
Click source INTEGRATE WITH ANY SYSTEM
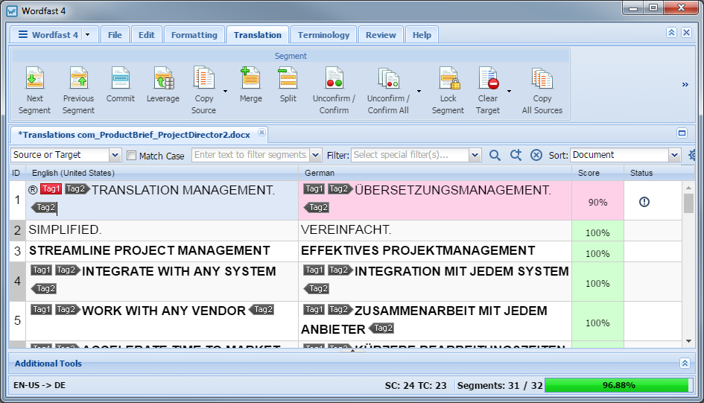point(179,271)
